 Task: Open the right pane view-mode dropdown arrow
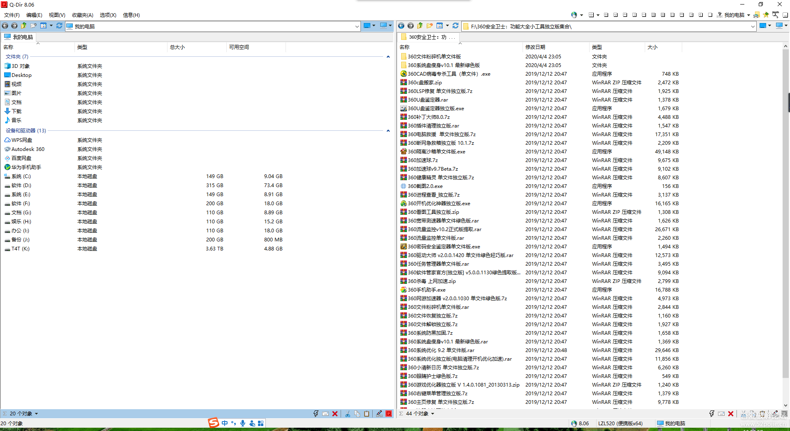447,26
